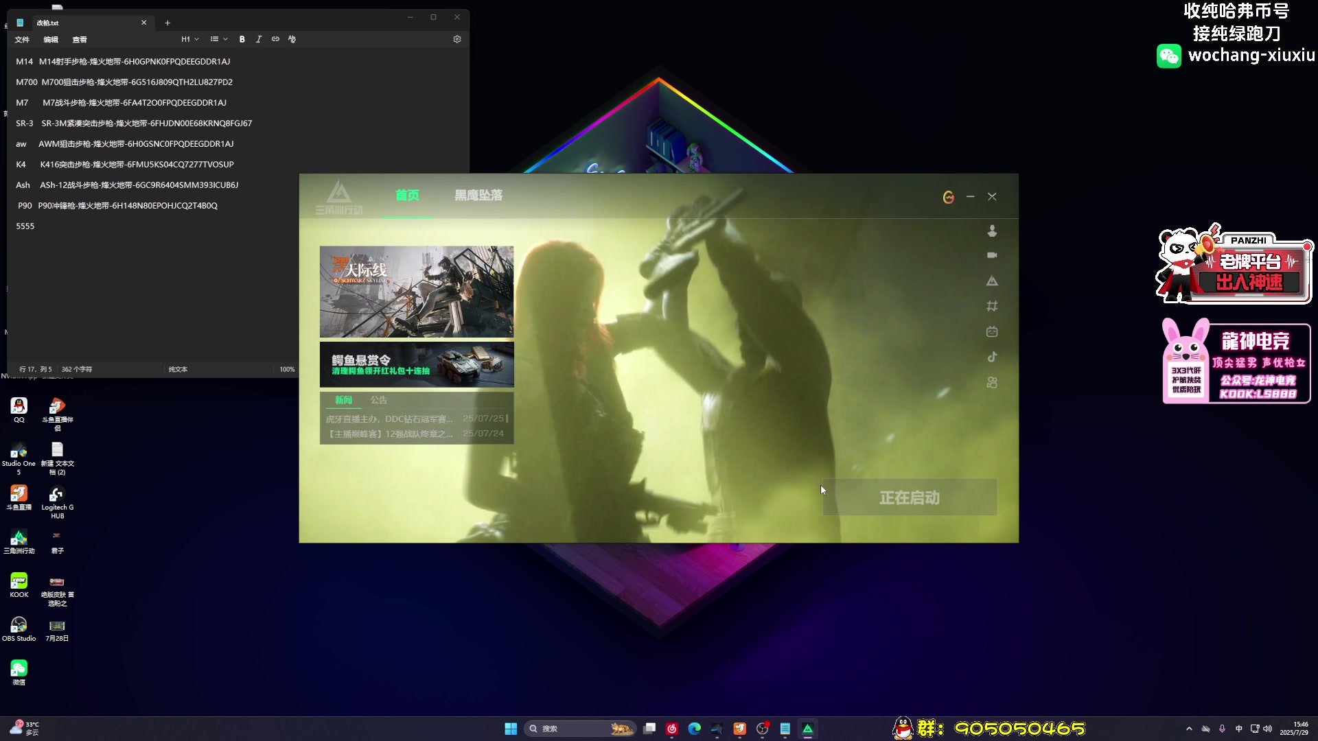Click the 100% zoom status in Notepad
Viewport: 1318px width, 741px height.
click(287, 369)
